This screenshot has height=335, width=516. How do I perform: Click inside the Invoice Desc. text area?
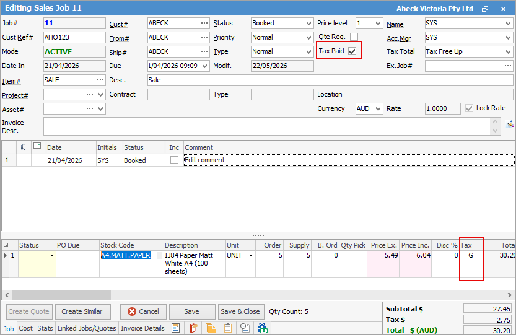(x=267, y=126)
